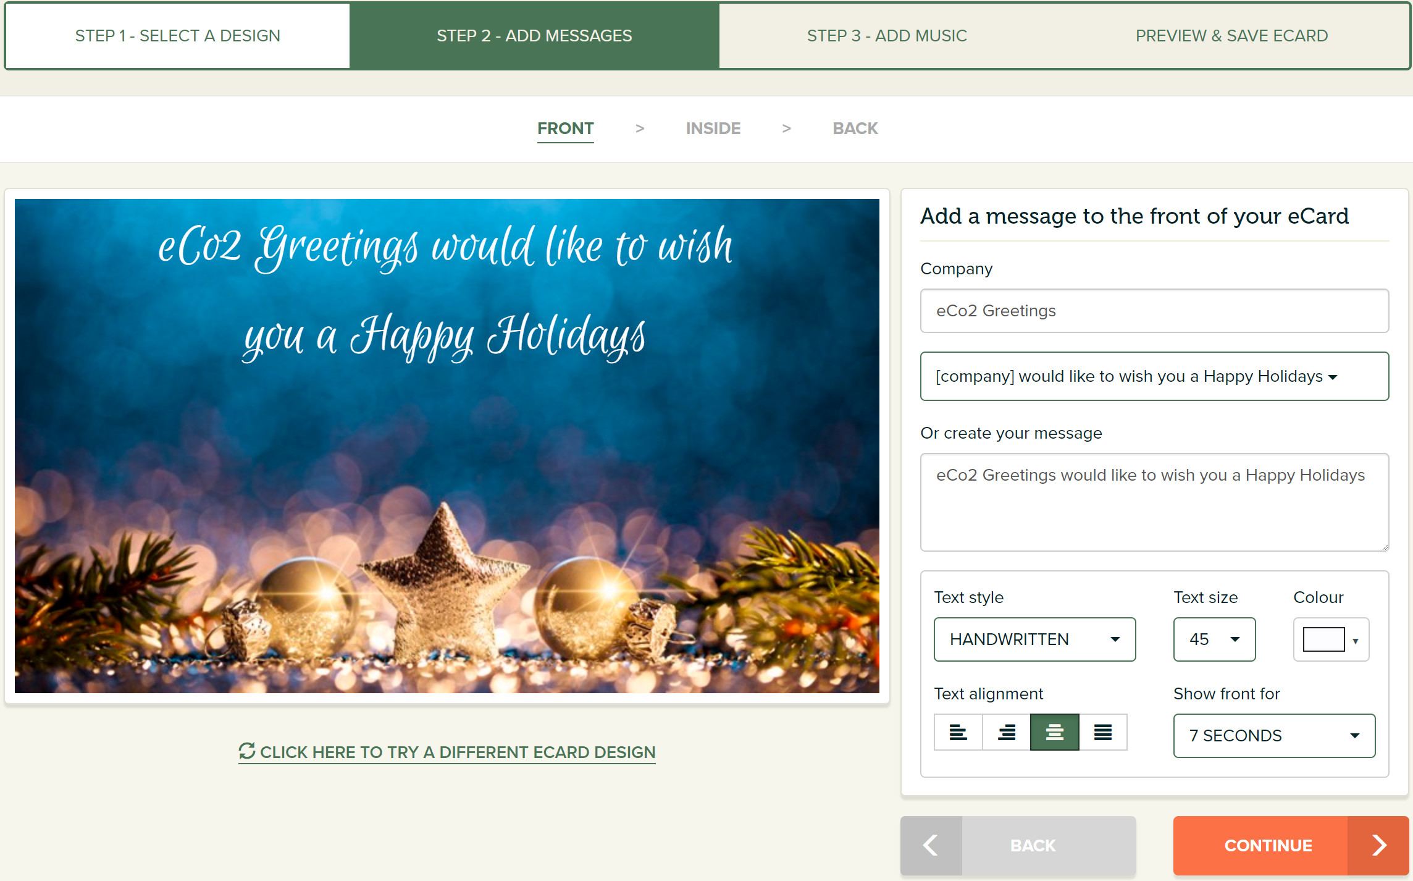Select the FRONT tab
This screenshot has width=1413, height=881.
[x=565, y=129]
